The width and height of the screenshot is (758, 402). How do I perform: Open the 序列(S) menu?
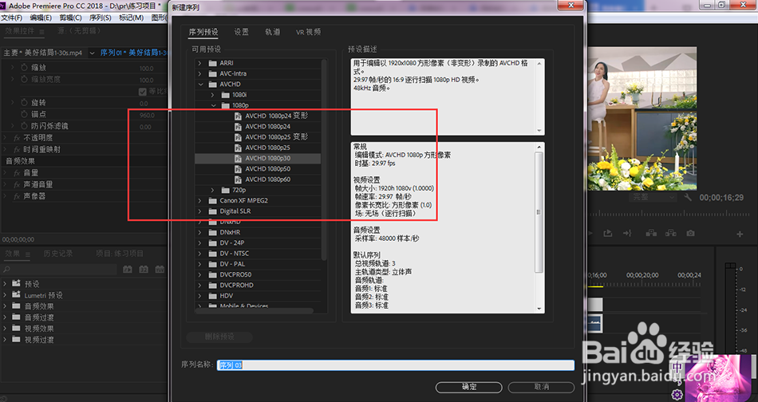pyautogui.click(x=100, y=18)
